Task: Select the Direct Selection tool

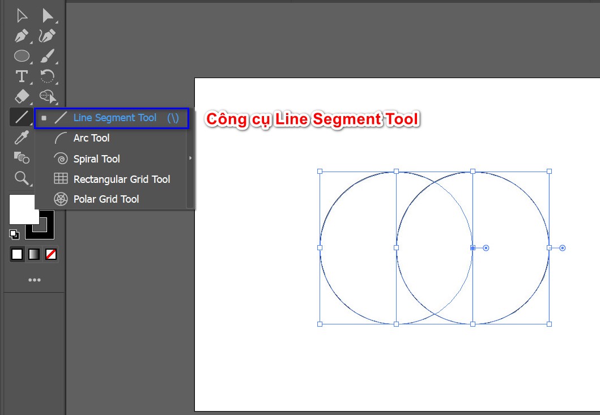Action: (x=46, y=15)
